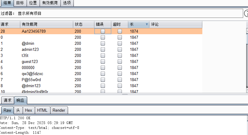Tick the 错误 checkbox for Aa123456789 row
This screenshot has width=248, height=135.
[x=103, y=31]
